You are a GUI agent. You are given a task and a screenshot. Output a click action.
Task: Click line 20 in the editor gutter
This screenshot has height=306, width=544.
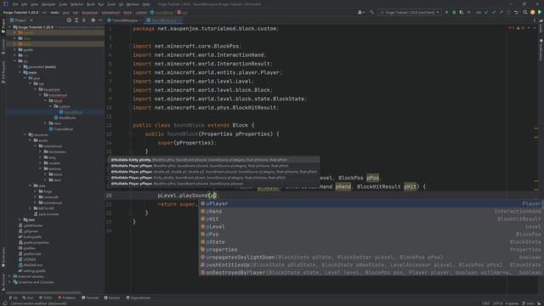click(x=109, y=195)
